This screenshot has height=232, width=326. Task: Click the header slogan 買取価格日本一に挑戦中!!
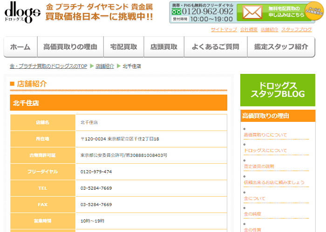click(99, 17)
